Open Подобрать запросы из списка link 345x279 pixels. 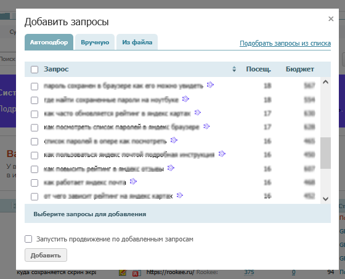tap(285, 43)
